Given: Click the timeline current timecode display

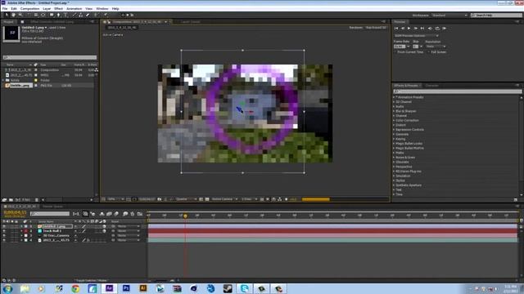Looking at the screenshot, I should [x=15, y=212].
